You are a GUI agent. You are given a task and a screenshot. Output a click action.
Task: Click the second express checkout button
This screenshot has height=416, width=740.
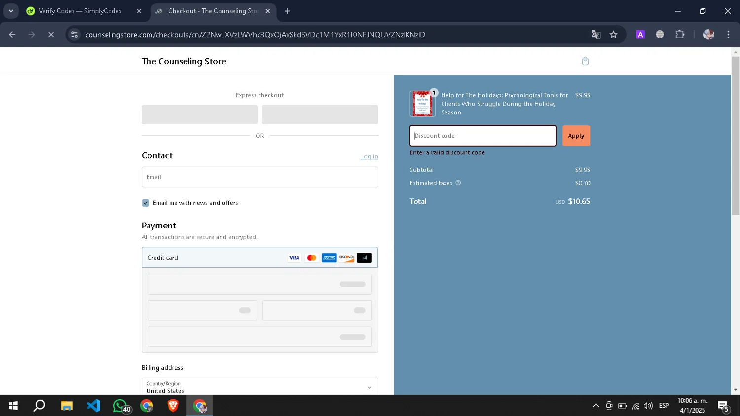point(320,114)
